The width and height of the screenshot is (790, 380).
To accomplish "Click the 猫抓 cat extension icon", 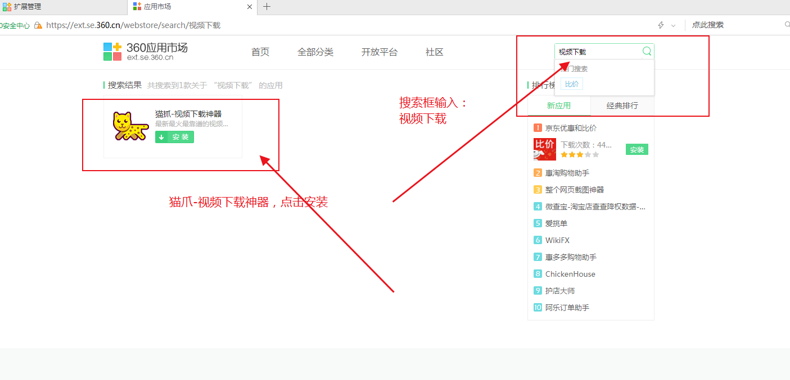I will pyautogui.click(x=130, y=126).
